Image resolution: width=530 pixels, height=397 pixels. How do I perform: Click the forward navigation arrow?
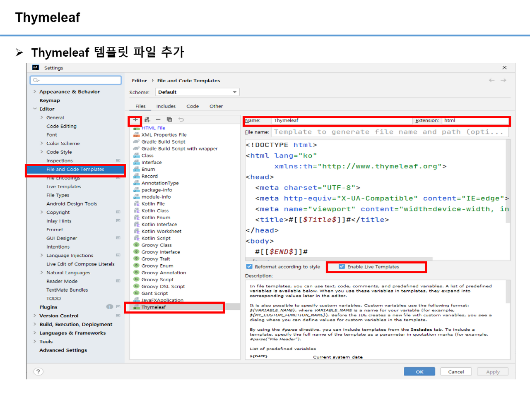coord(503,80)
